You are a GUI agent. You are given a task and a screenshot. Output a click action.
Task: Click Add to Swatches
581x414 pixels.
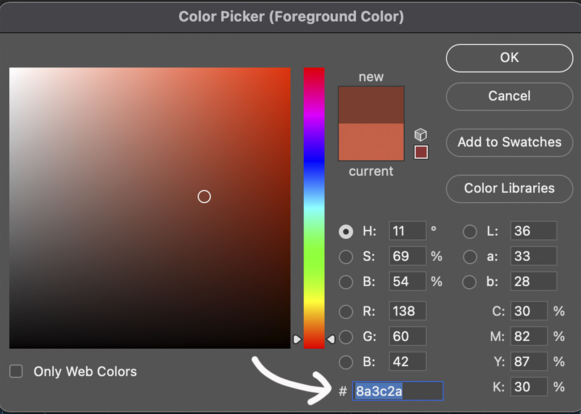509,142
